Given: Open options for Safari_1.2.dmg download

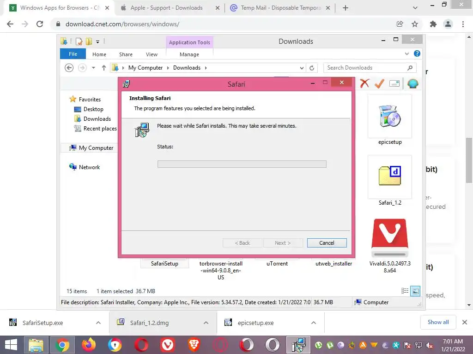Looking at the screenshot, I should tap(206, 323).
